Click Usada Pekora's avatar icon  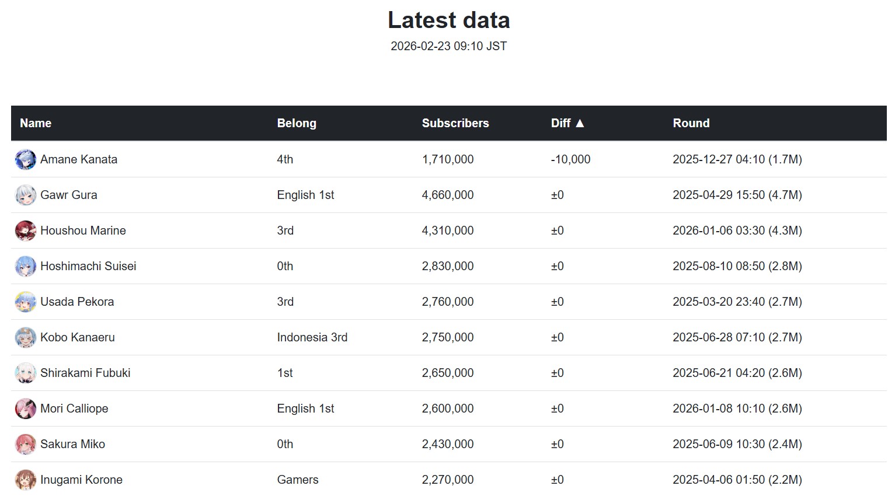(26, 302)
